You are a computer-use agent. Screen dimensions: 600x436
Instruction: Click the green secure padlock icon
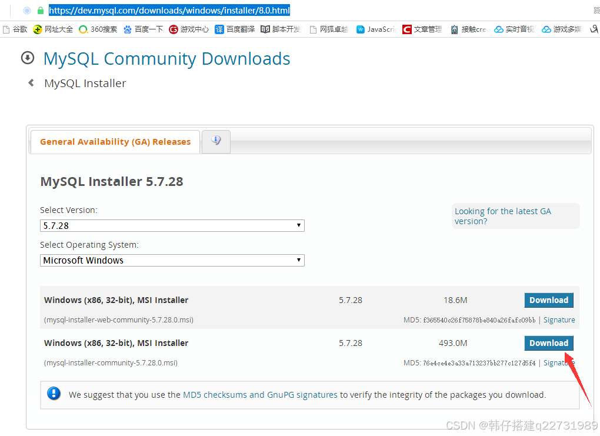click(41, 11)
